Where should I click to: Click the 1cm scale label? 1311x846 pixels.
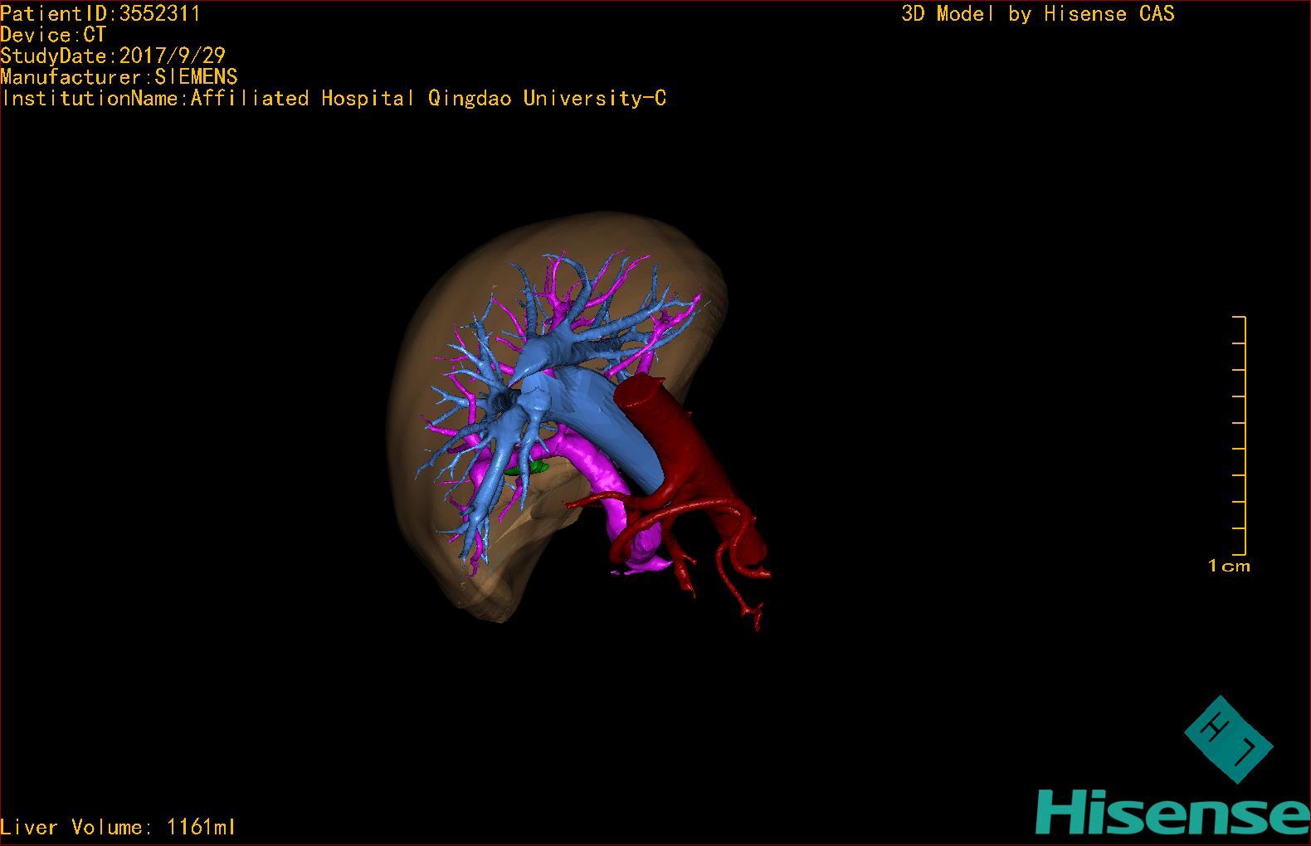pos(1229,566)
